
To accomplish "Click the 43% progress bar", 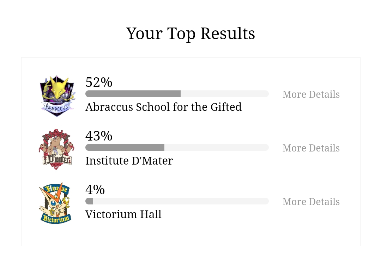I will pyautogui.click(x=177, y=148).
